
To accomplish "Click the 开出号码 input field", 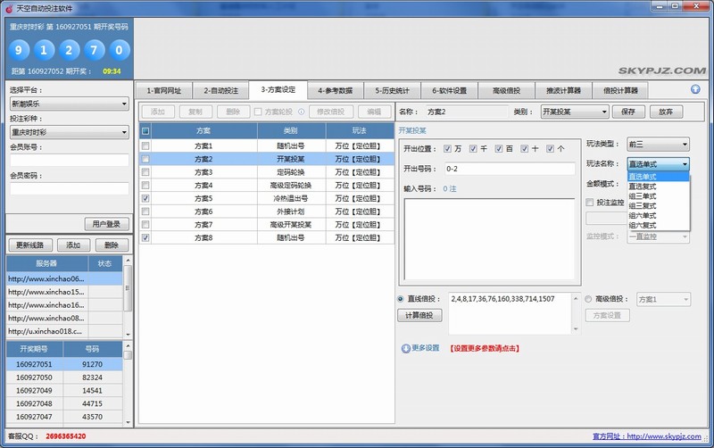I will tap(511, 169).
